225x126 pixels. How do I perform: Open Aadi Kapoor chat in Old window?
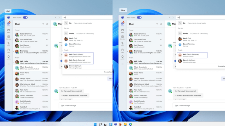31,46
